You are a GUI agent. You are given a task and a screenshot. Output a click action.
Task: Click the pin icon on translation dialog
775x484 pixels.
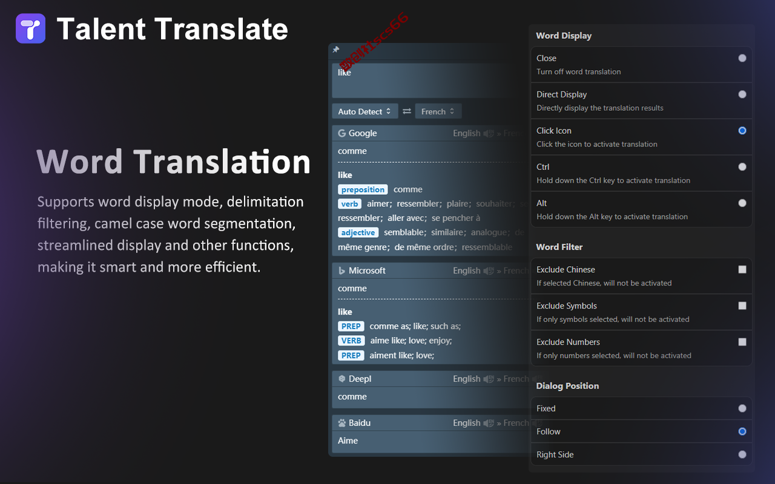(336, 50)
